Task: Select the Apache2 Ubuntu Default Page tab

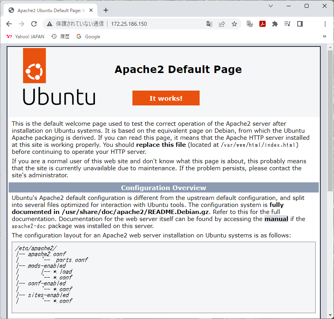Action: pyautogui.click(x=51, y=11)
